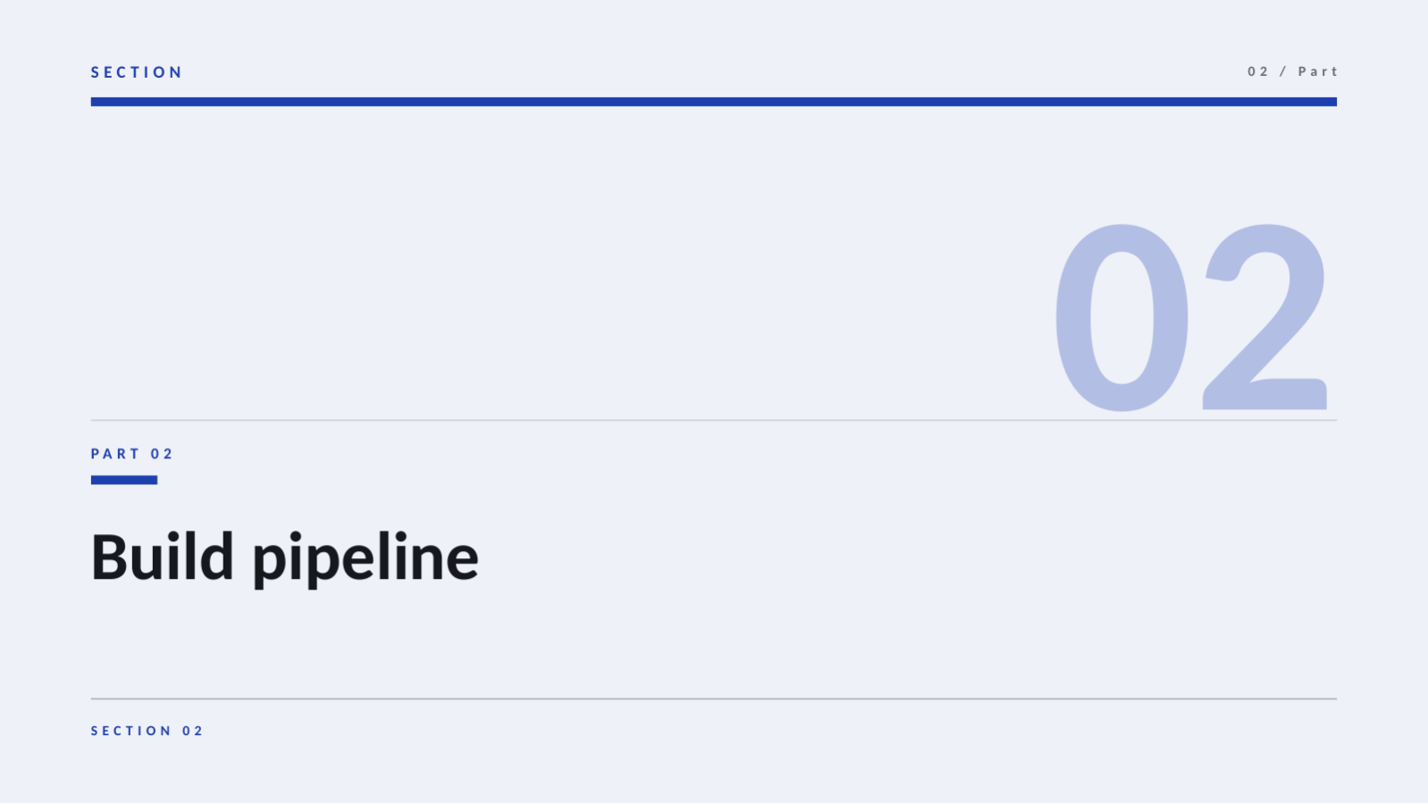Select the thin gray divider under the big number
1428x804 pixels.
(x=713, y=420)
